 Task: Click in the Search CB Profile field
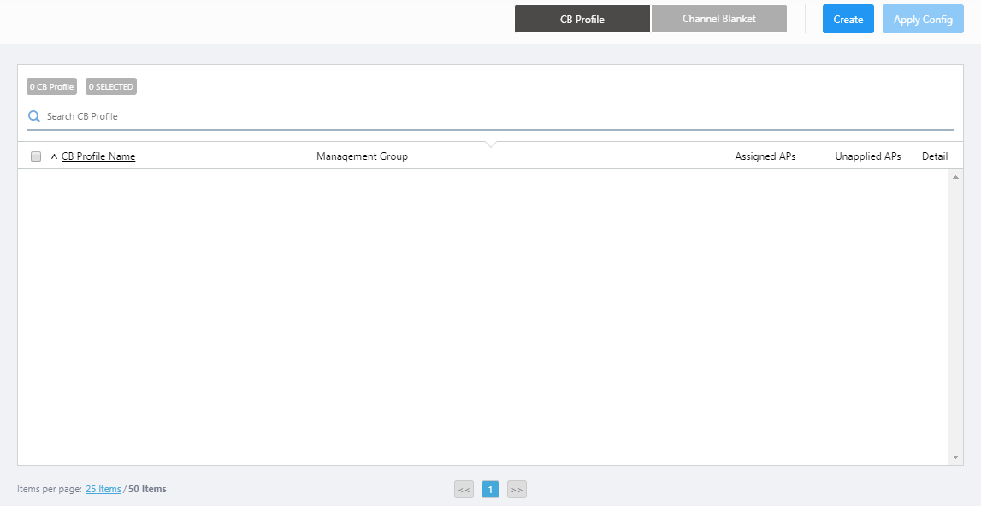496,116
